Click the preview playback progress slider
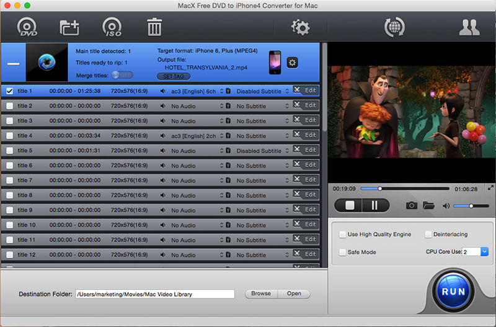 pos(405,189)
